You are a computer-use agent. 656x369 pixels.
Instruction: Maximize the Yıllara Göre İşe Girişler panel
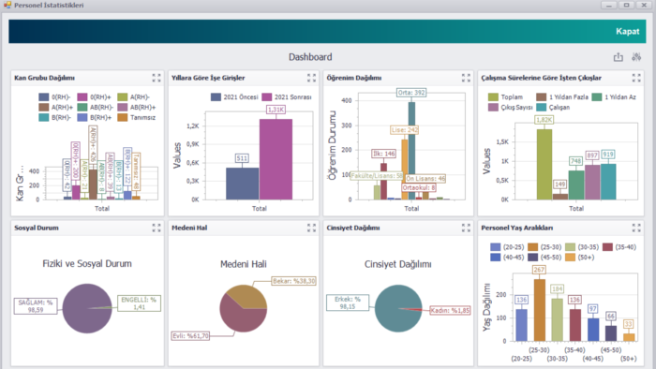(x=311, y=78)
